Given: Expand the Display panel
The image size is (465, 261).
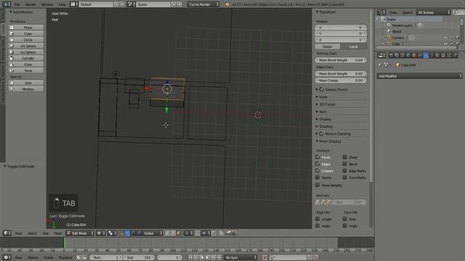Looking at the screenshot, I should pos(325,119).
